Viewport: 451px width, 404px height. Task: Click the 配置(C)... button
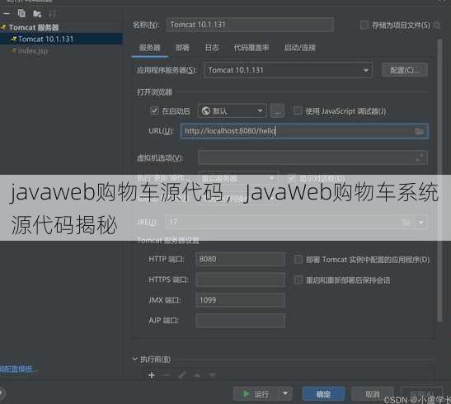tap(405, 70)
